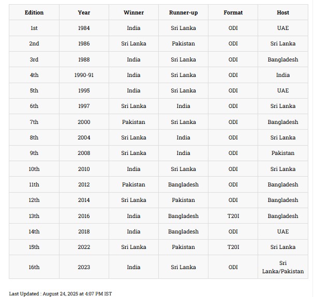Click the Host column header
Image resolution: width=314 pixels, height=297 pixels.
pos(283,12)
